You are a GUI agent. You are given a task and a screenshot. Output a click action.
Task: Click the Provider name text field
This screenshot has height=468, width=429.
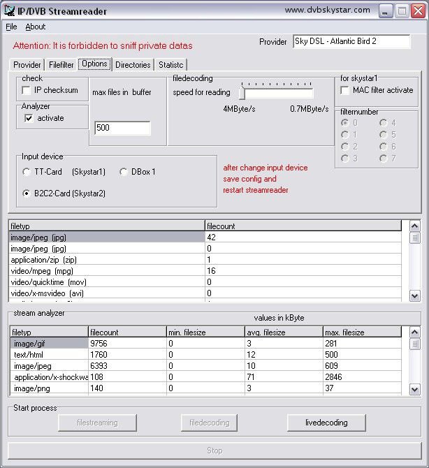tap(351, 41)
